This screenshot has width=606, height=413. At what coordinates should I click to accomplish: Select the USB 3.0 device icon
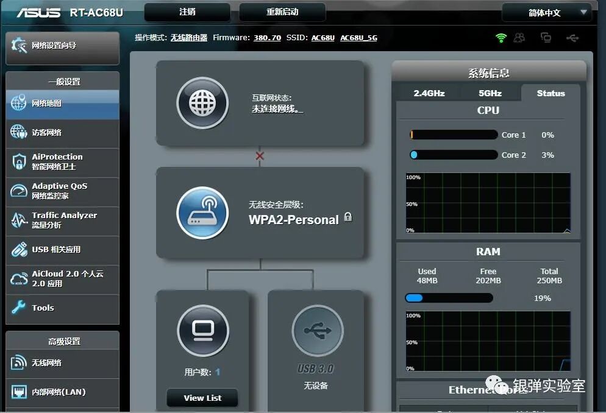(318, 330)
